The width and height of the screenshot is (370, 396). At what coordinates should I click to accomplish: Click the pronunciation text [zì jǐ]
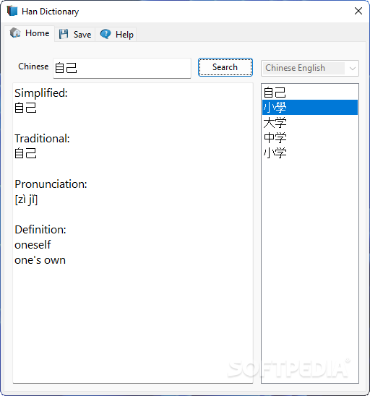[x=26, y=199]
